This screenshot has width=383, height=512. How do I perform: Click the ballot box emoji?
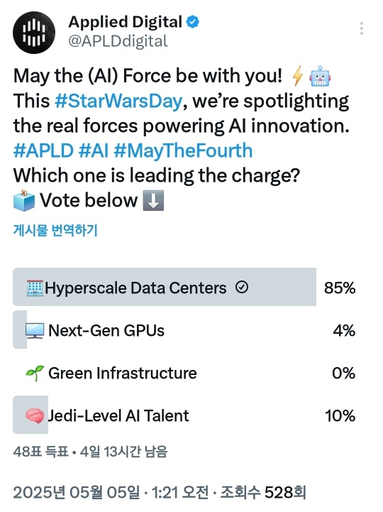click(24, 200)
